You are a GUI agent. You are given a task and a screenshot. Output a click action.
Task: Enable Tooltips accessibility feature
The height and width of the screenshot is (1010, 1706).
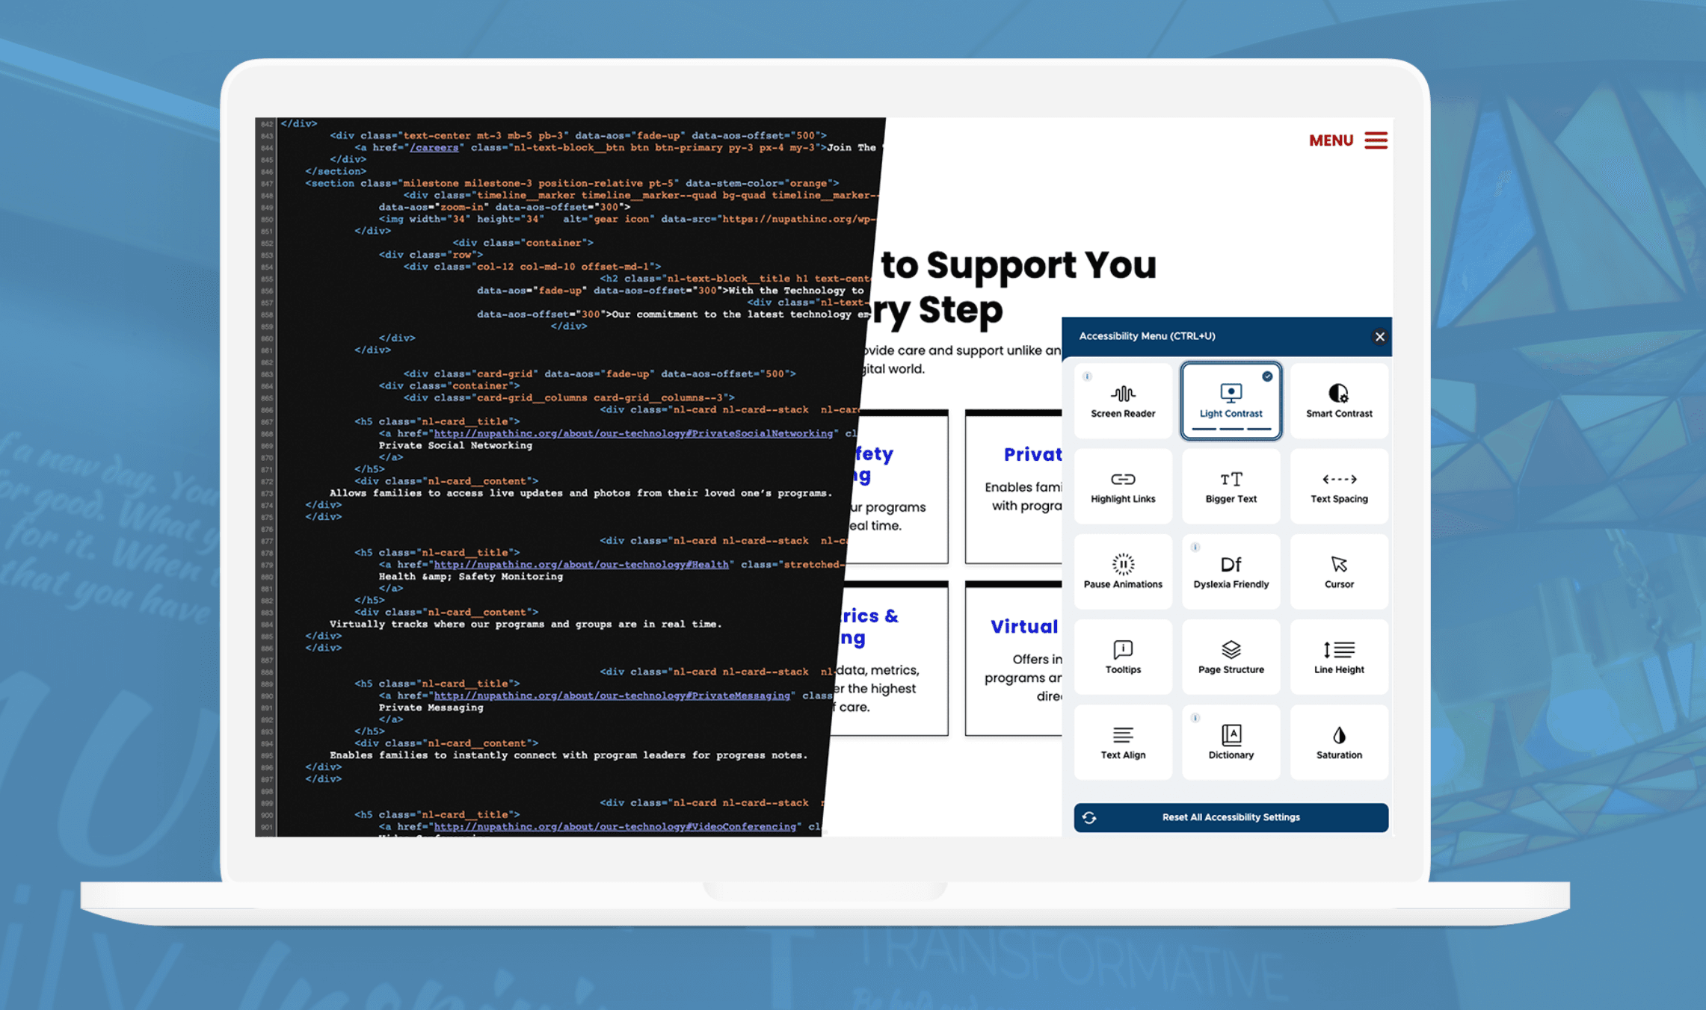[x=1122, y=655]
